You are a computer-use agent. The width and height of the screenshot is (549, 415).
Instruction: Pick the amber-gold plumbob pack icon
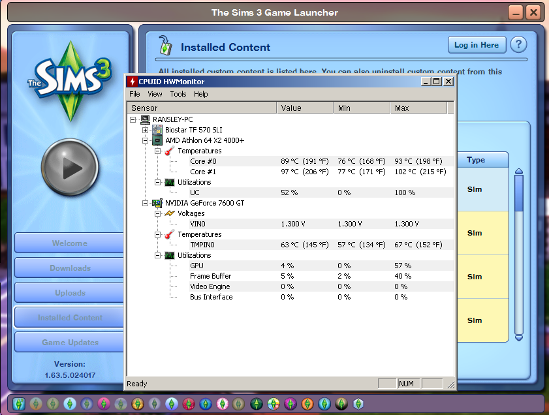point(138,404)
